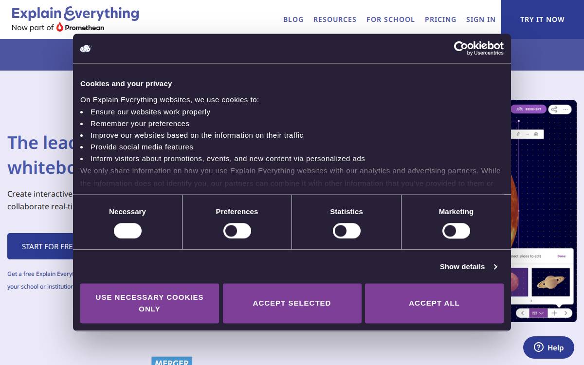Click USE NECESSARY COOKIES ONLY button
Viewport: 584px width, 365px height.
149,303
